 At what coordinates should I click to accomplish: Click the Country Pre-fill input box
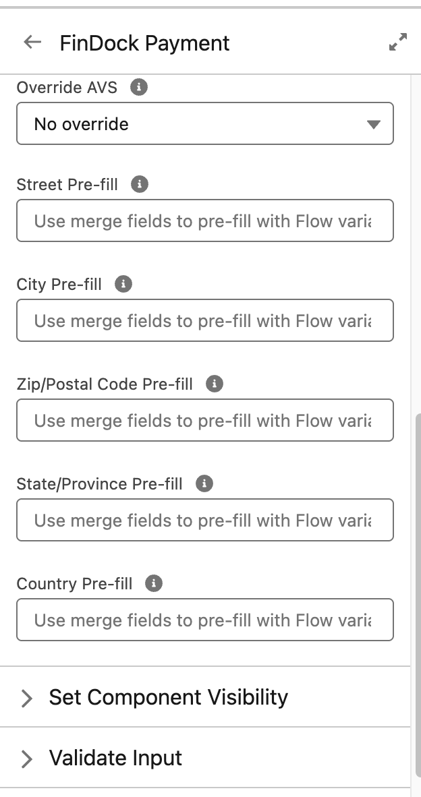point(204,620)
